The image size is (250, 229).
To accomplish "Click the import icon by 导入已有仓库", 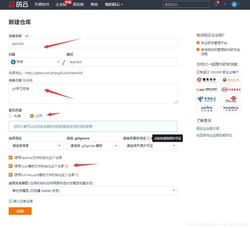I will [11, 201].
